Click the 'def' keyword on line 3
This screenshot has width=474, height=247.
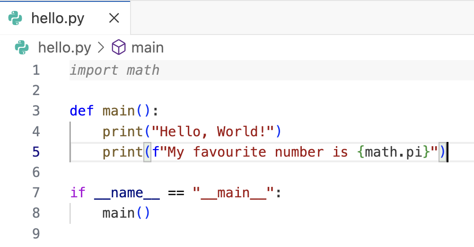(82, 111)
